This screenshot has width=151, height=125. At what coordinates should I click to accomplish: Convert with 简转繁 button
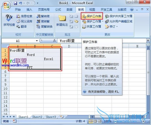[x=43, y=21]
